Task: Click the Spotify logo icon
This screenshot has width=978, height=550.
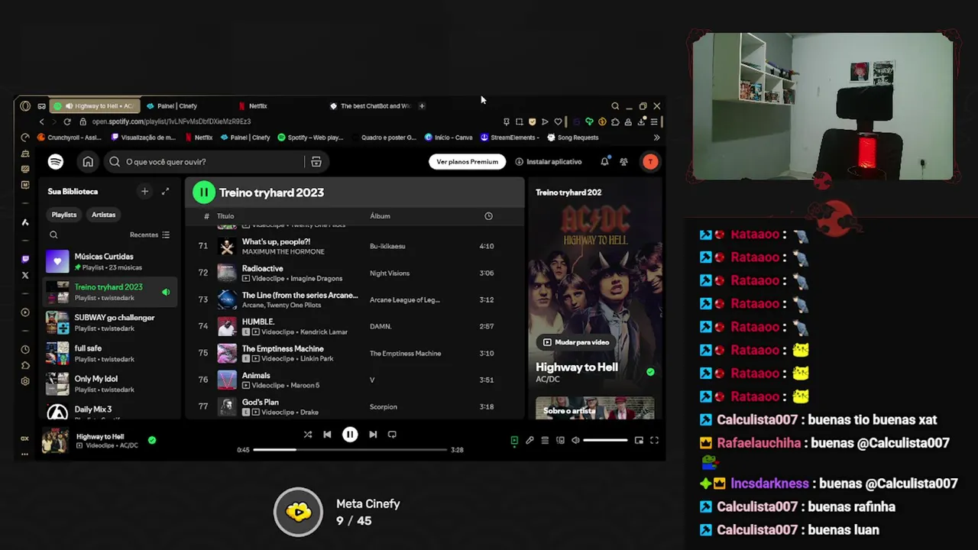Action: tap(55, 162)
